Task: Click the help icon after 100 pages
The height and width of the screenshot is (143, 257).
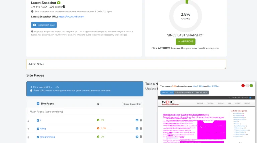Action: tap(64, 7)
